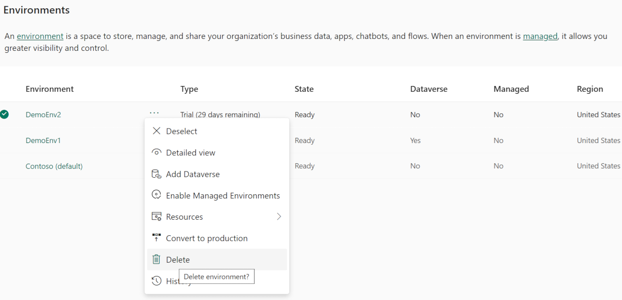The image size is (622, 300).
Task: Choose Enable Managed Environments from the menu
Action: (223, 195)
